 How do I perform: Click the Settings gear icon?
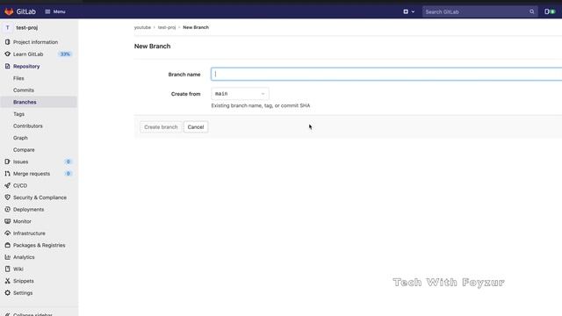point(8,292)
